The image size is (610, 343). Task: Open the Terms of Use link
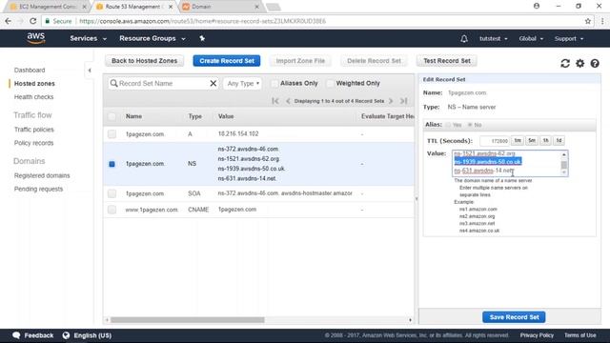580,335
